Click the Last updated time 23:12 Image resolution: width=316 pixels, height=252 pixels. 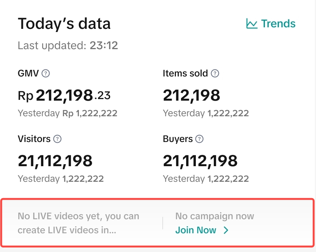[104, 46]
